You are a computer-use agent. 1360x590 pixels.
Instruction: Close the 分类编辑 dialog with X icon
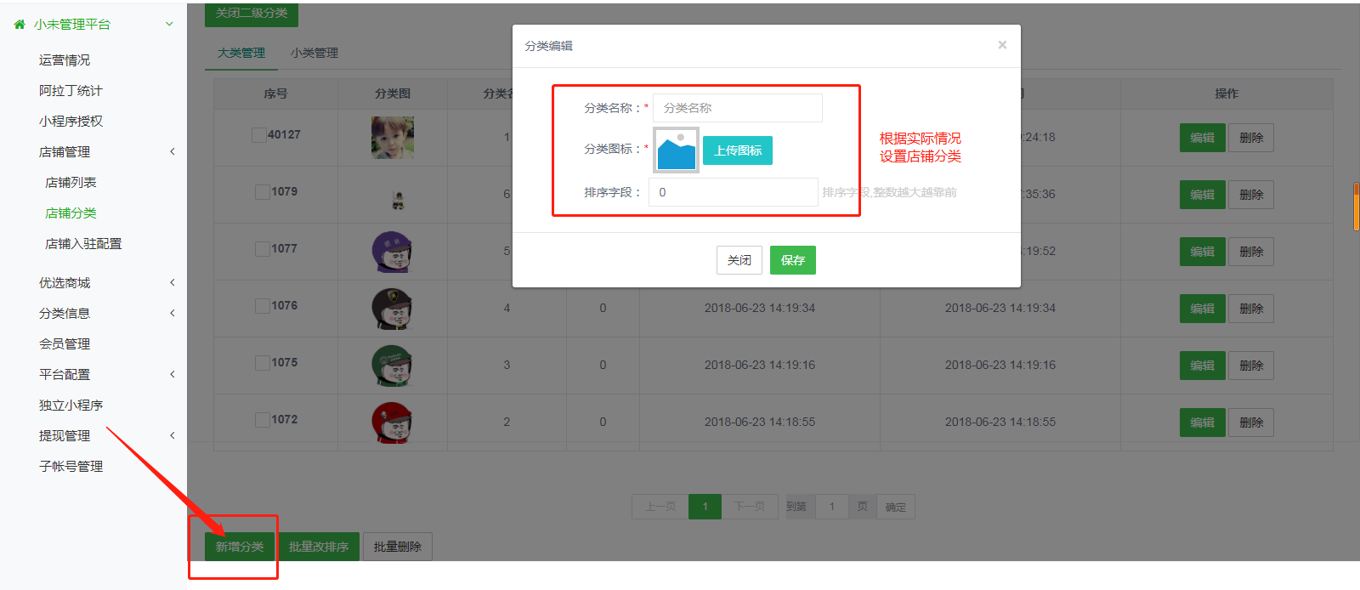1002,45
